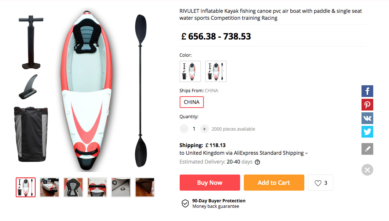
Task: Click the Buy Now button
Action: [210, 183]
